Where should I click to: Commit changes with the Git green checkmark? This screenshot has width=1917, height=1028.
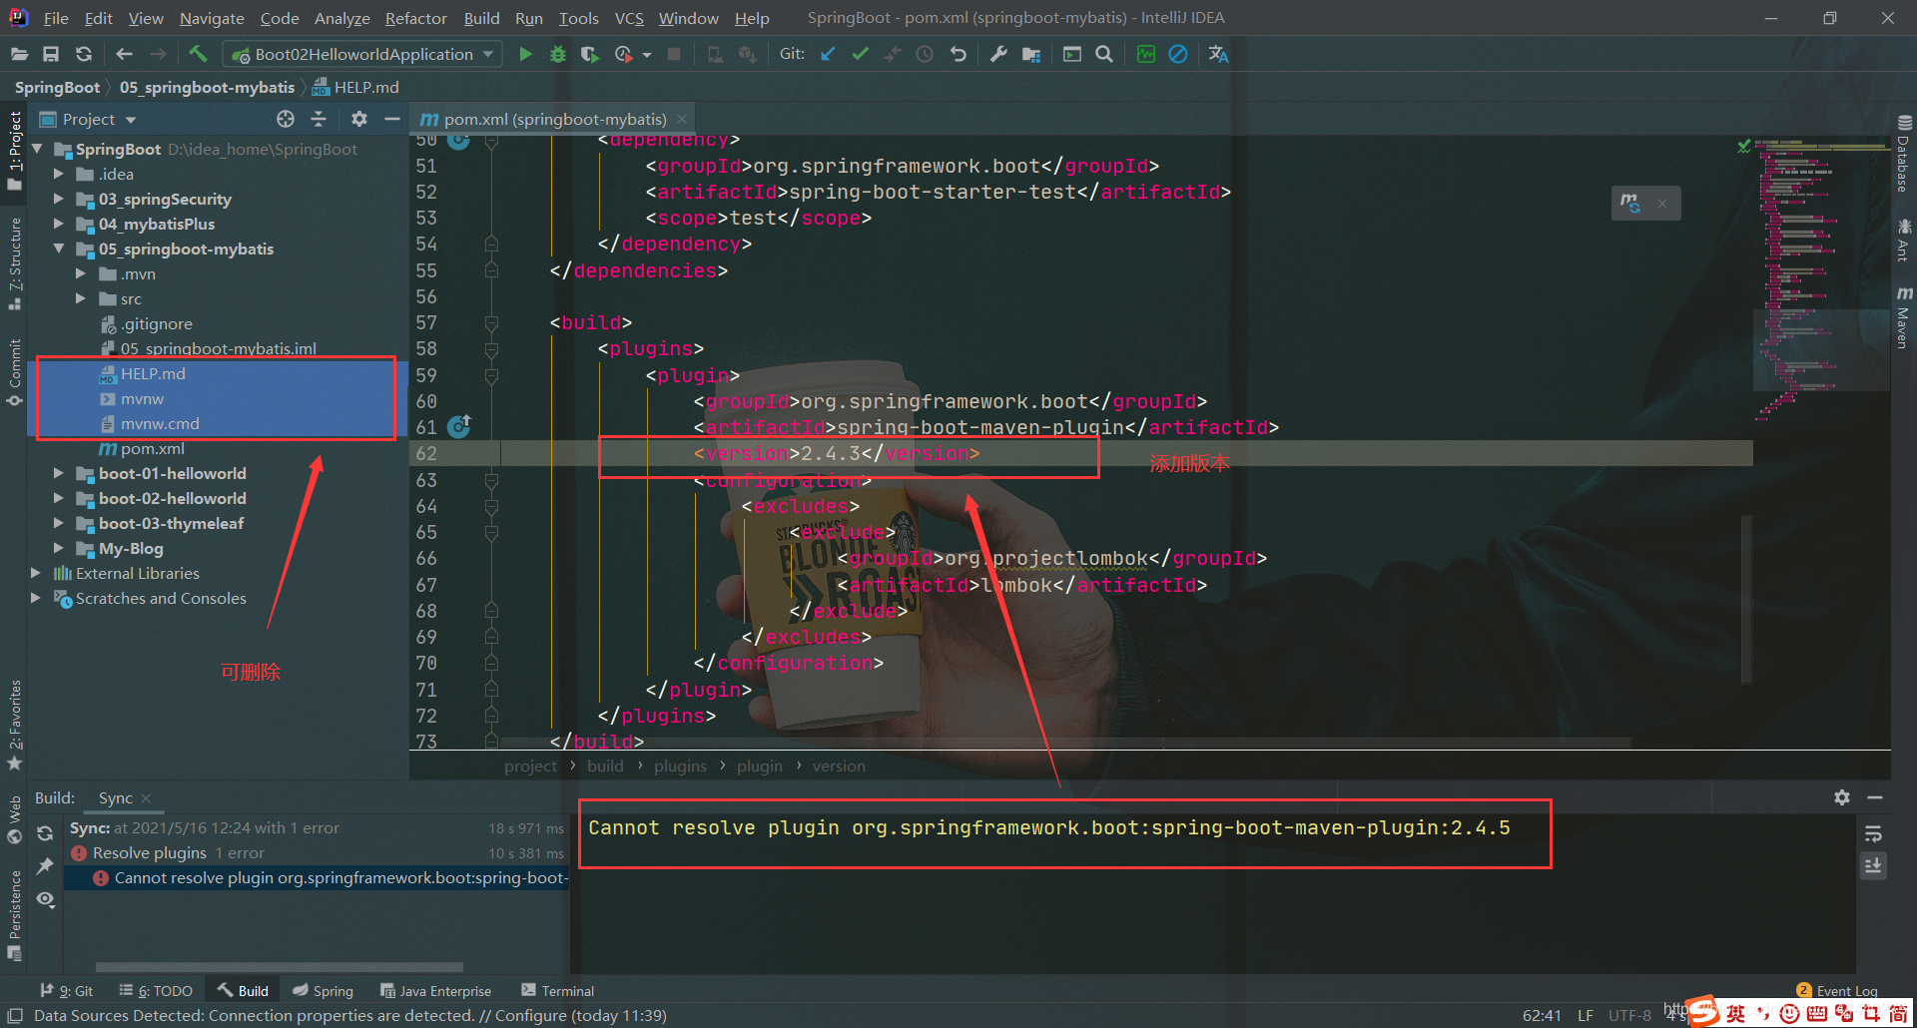[860, 54]
